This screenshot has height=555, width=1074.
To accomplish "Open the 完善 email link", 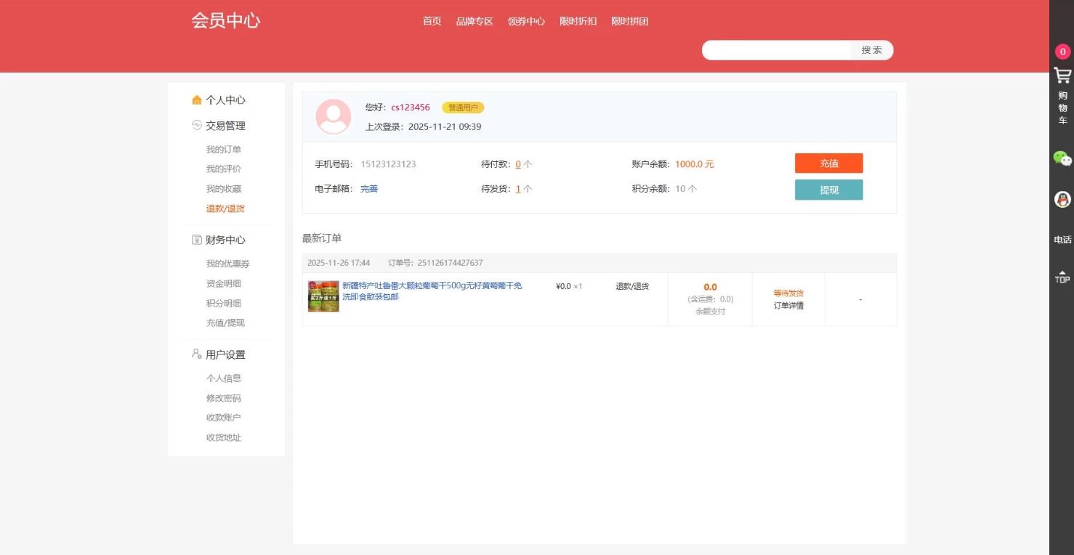I will point(368,188).
